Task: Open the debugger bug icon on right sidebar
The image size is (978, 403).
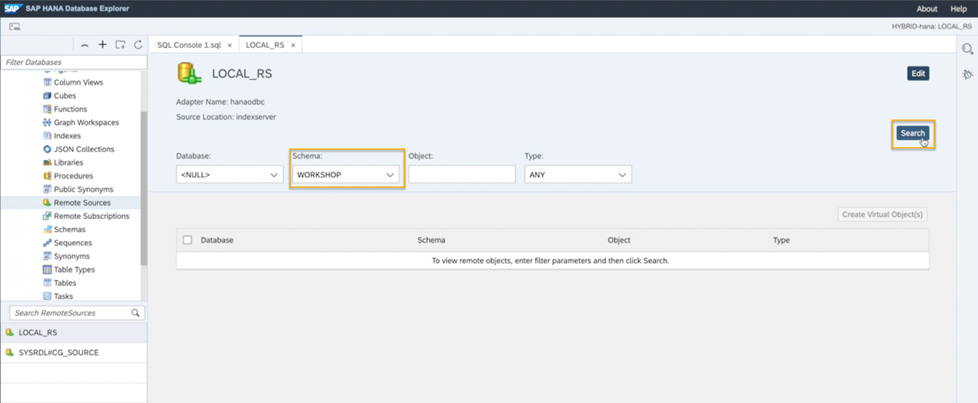Action: click(967, 75)
